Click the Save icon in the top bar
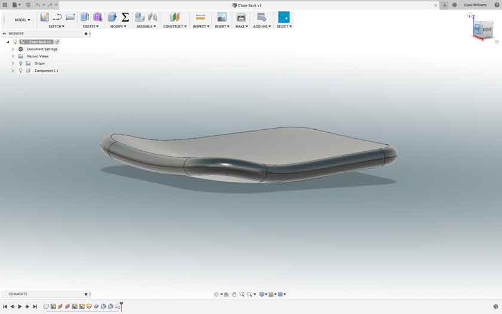 28,5
